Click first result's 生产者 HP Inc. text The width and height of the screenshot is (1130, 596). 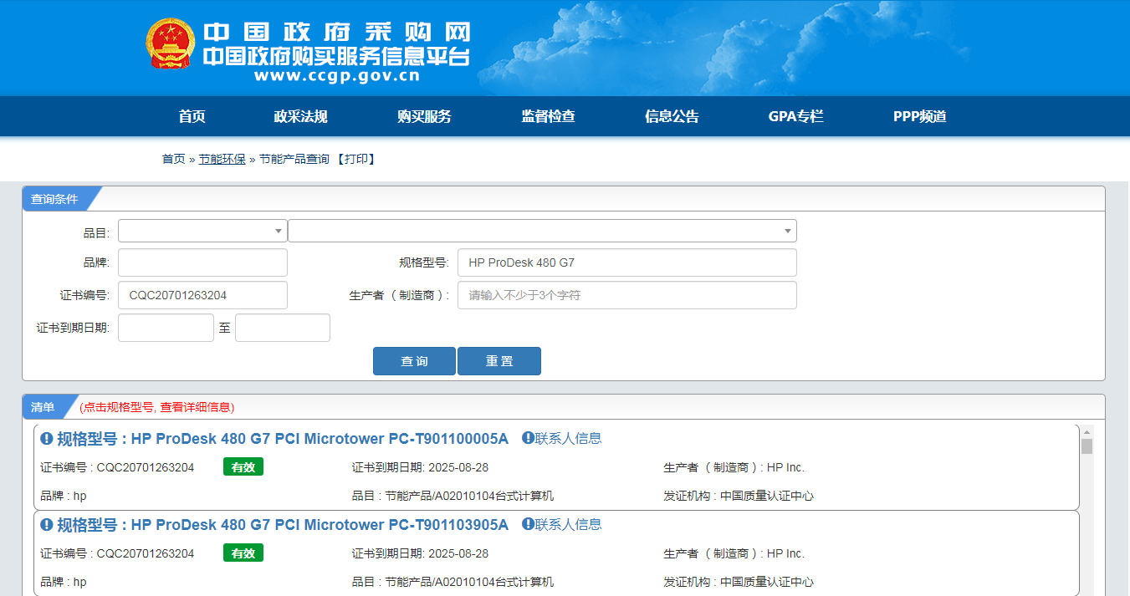(x=734, y=467)
